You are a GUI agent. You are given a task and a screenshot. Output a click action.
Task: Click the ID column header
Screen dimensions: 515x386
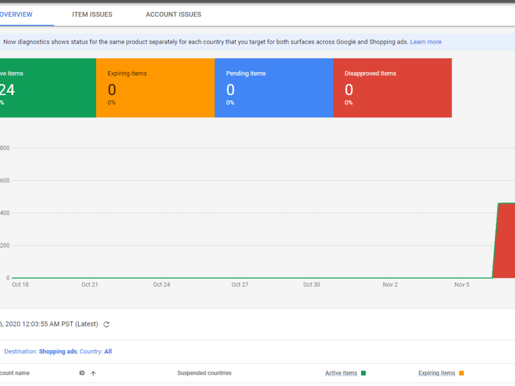[x=82, y=373]
